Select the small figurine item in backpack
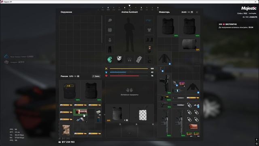259x146 pixels. 98,120
